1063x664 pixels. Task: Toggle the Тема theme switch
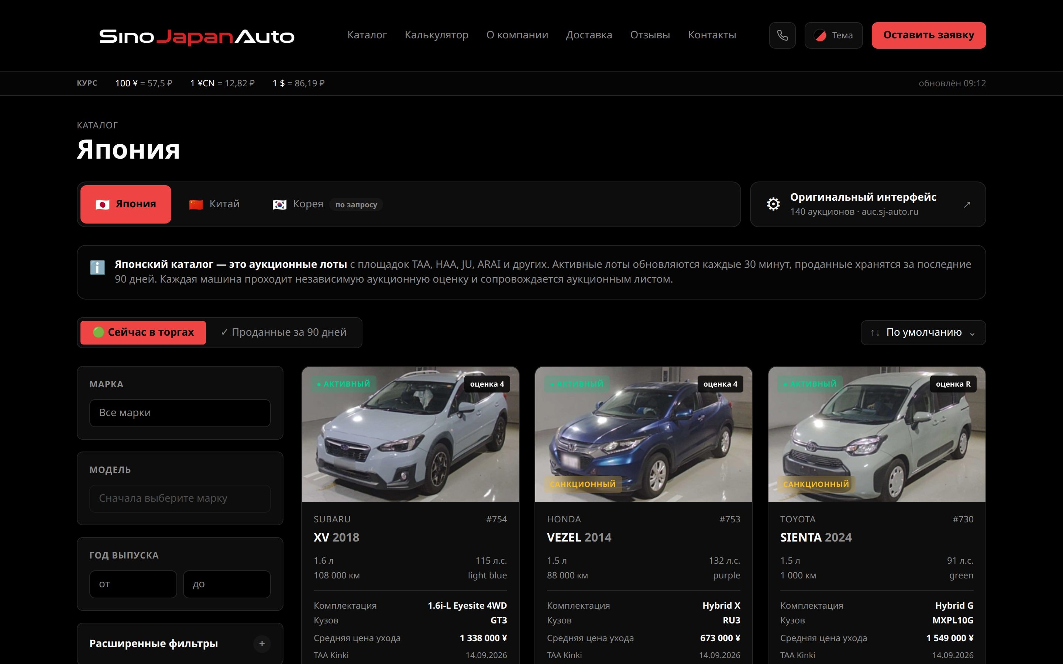click(833, 35)
